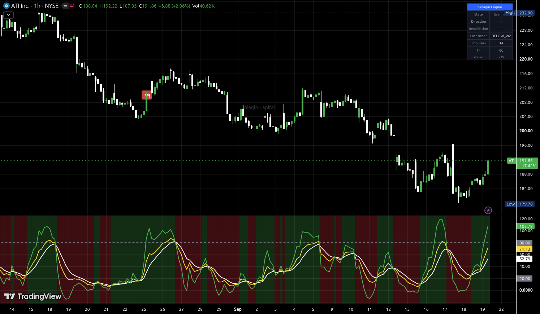The height and width of the screenshot is (314, 540).
Task: Click the Invalidation row label
Action: [478, 28]
